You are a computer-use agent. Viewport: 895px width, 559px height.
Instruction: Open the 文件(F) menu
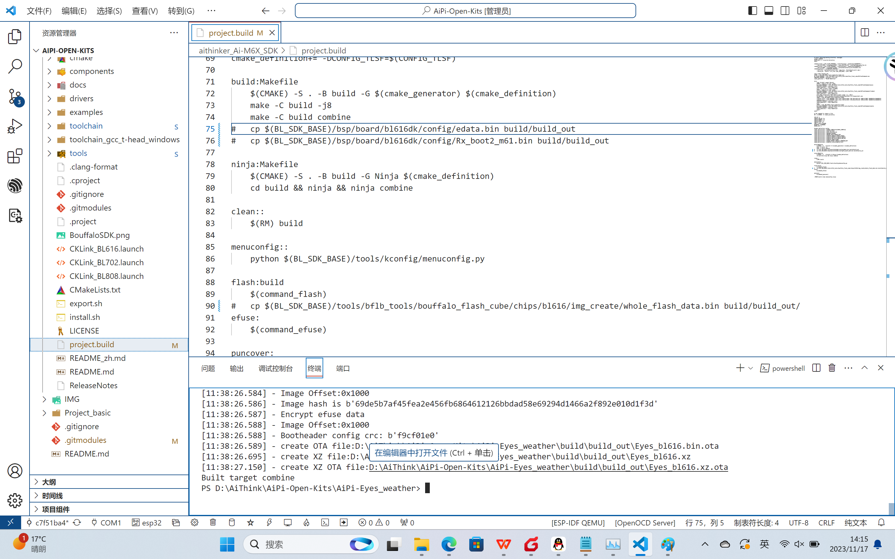coord(39,11)
